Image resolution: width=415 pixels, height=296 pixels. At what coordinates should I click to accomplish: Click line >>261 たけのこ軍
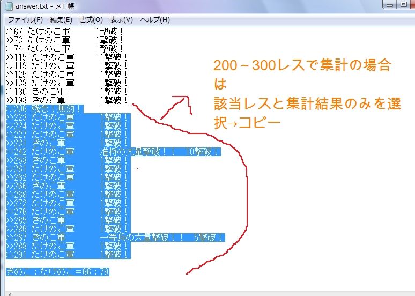coord(68,169)
